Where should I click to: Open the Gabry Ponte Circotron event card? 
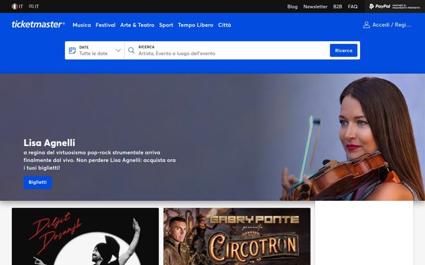coord(237,236)
